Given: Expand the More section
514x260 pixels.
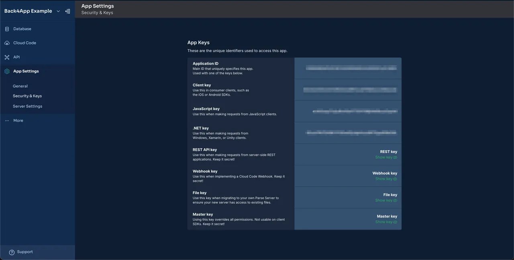Looking at the screenshot, I should coord(18,120).
